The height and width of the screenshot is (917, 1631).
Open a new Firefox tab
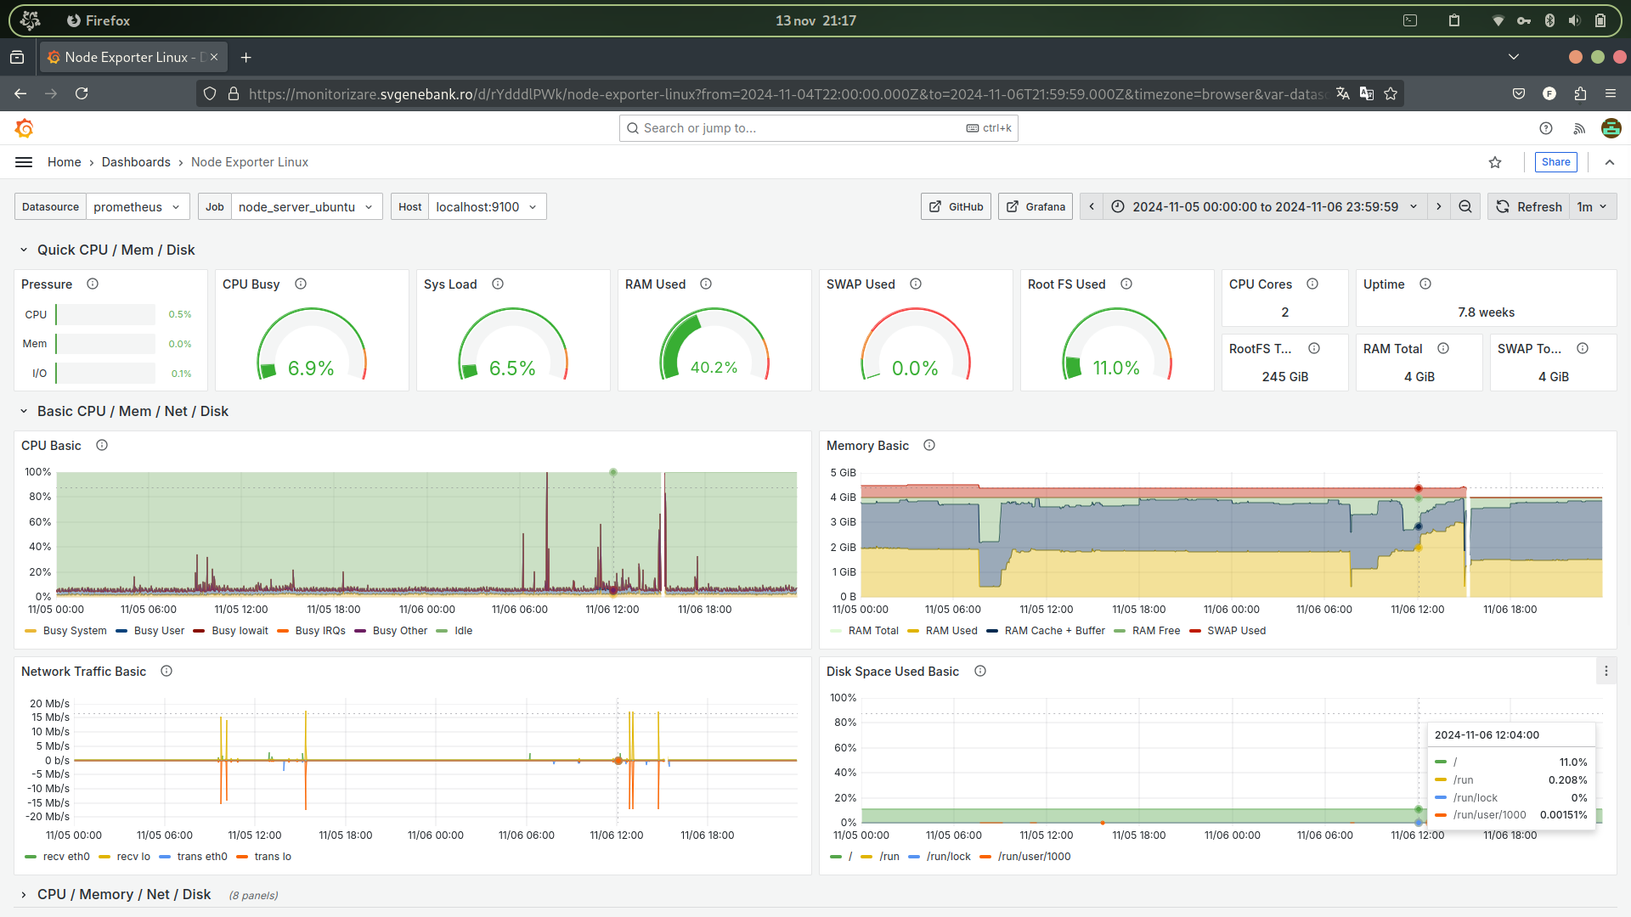click(x=246, y=57)
